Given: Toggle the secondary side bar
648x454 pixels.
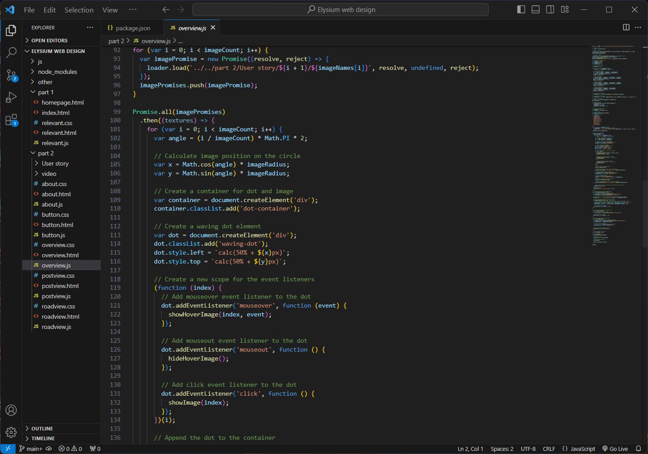Looking at the screenshot, I should click(550, 10).
